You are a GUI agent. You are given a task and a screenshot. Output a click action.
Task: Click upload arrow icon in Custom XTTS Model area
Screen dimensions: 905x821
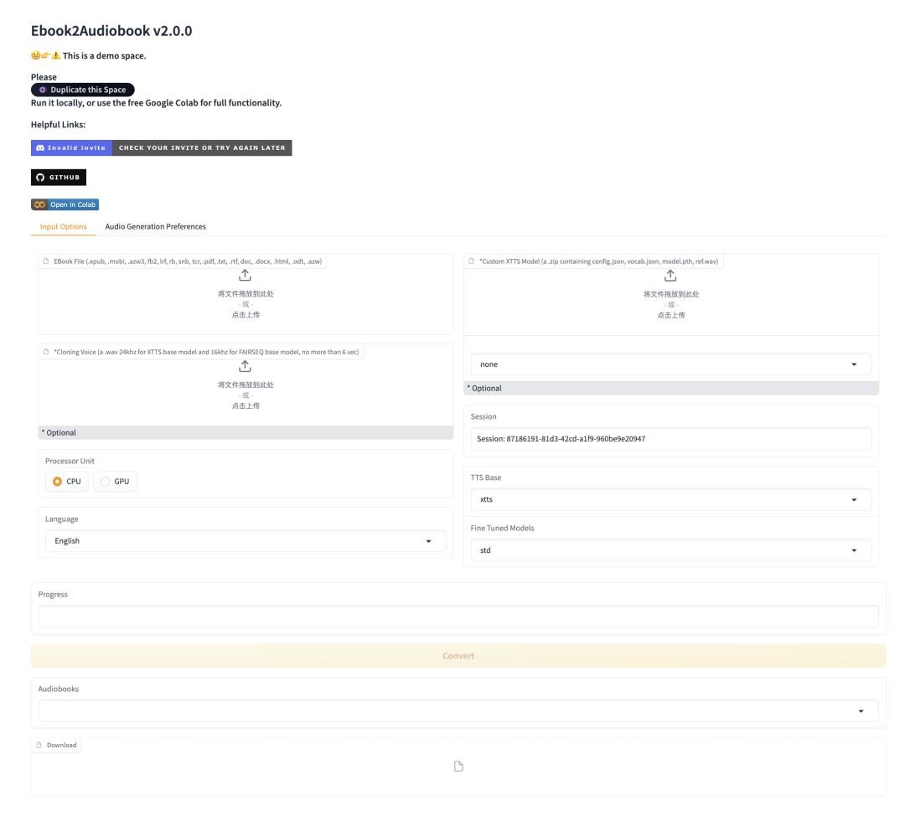pos(670,275)
